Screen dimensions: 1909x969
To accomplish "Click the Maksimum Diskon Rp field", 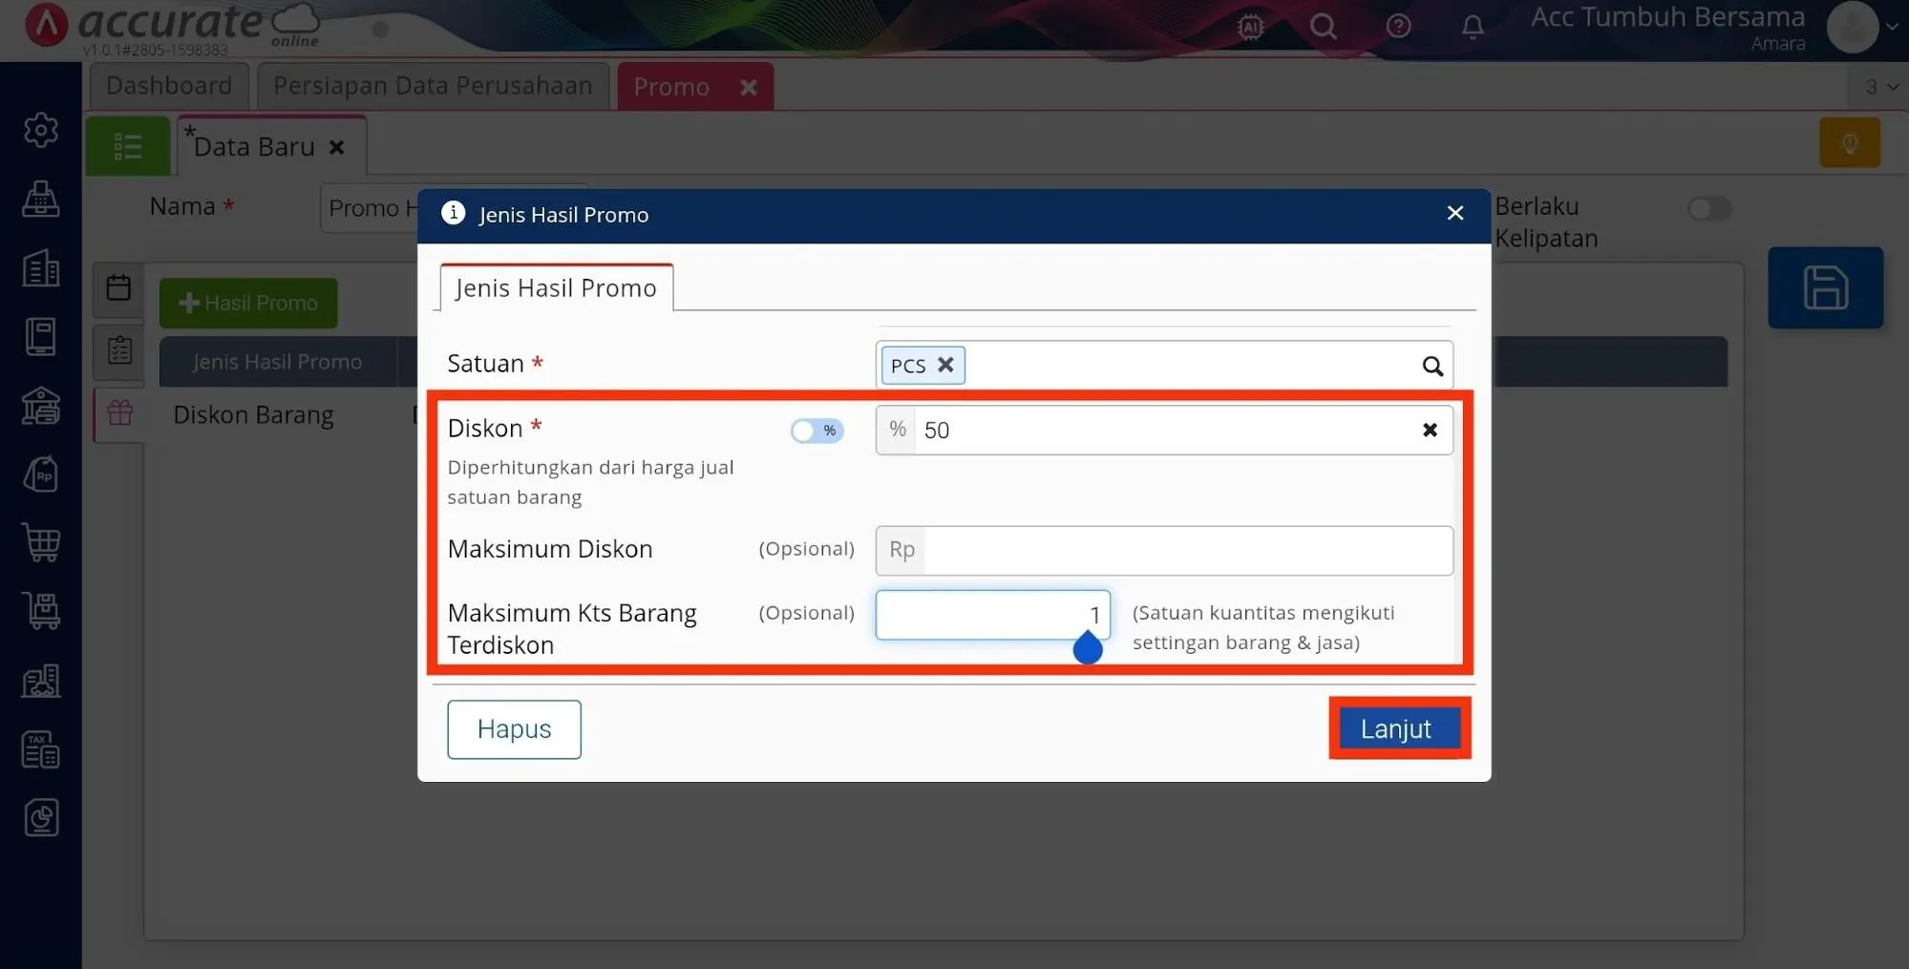I will (1163, 550).
